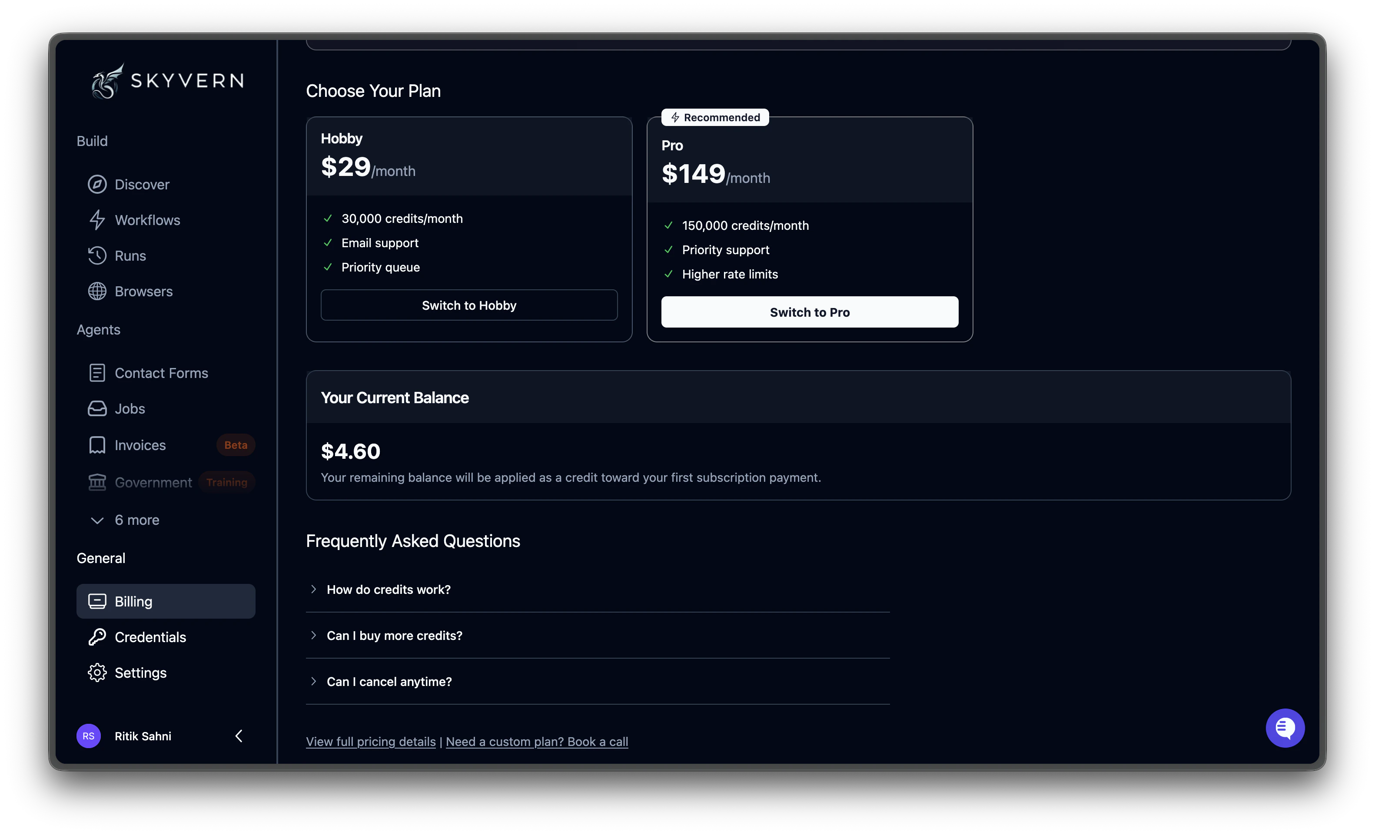Click the Jobs inbox icon
1375x835 pixels.
(98, 408)
